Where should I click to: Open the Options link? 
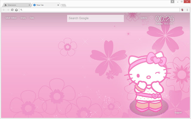pos(144,18)
